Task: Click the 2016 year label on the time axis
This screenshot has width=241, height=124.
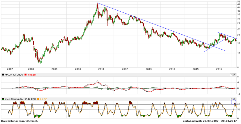Action: tap(219, 69)
